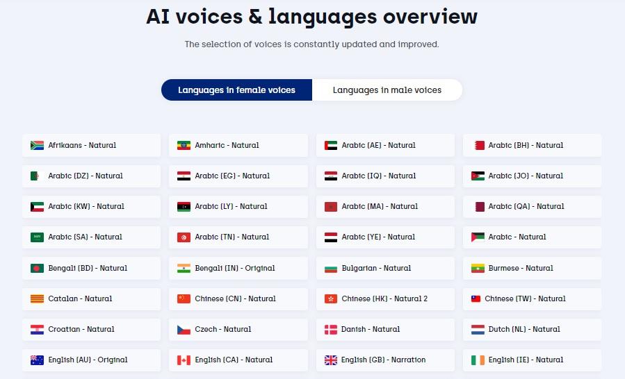Choose Arabic (BH) - Natural label

tap(526, 145)
